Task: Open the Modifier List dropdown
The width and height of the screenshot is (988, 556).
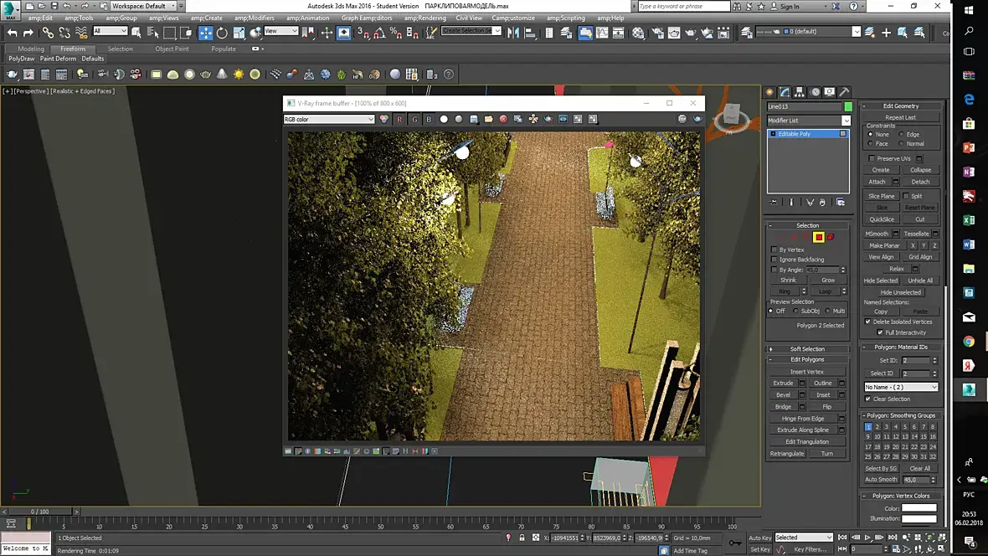Action: (x=846, y=121)
